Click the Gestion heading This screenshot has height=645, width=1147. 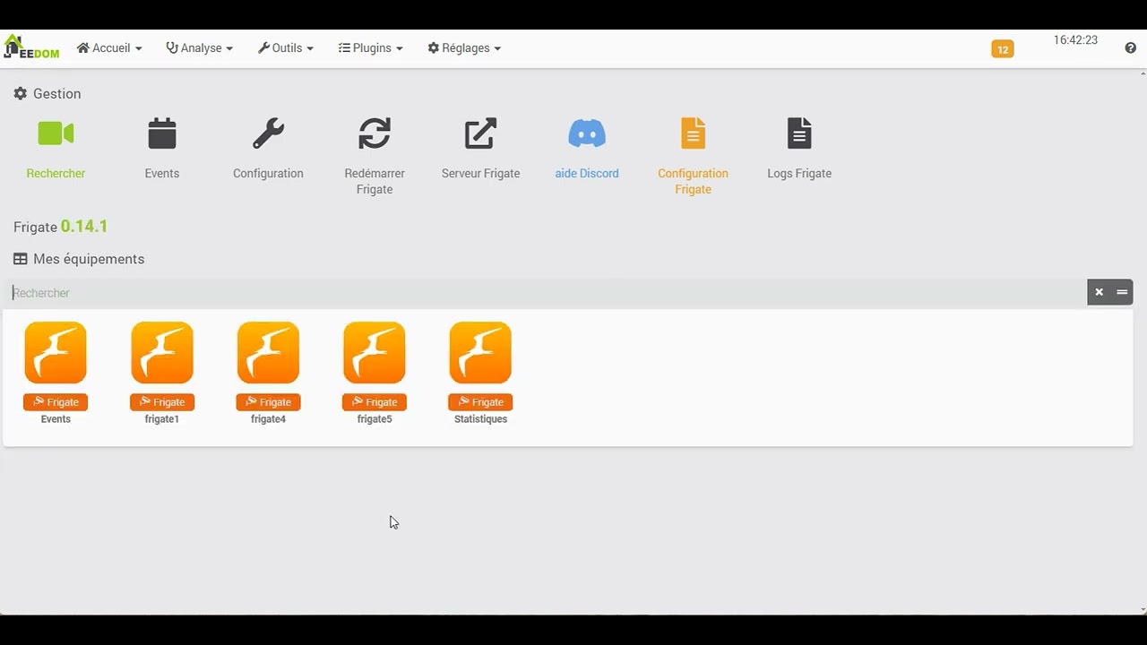[47, 94]
